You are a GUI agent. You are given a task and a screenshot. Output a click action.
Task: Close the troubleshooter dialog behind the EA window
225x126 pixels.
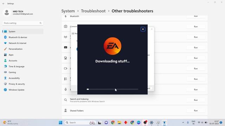152,29
